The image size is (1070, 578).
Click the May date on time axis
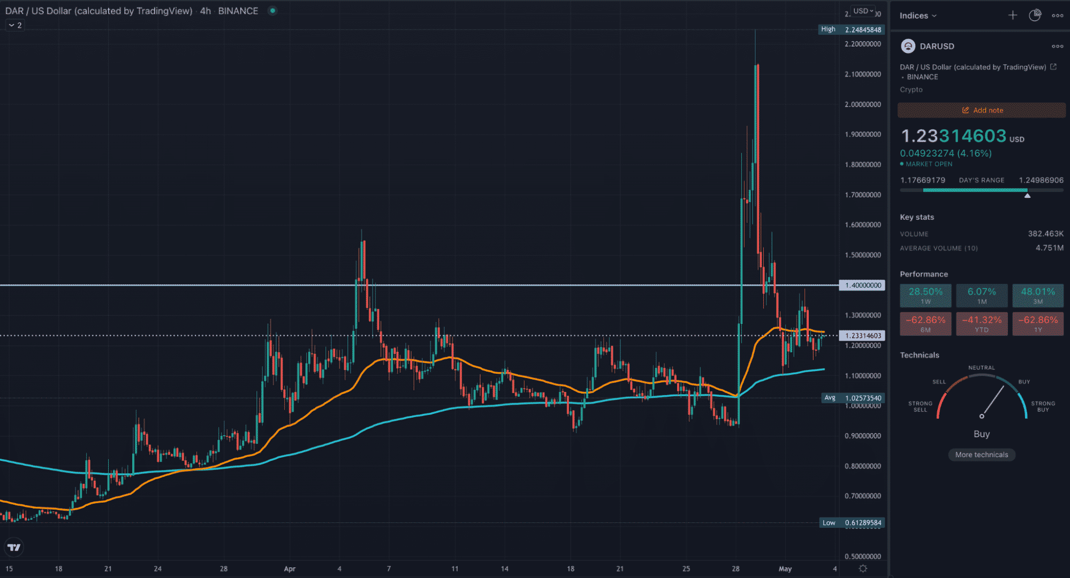click(785, 569)
